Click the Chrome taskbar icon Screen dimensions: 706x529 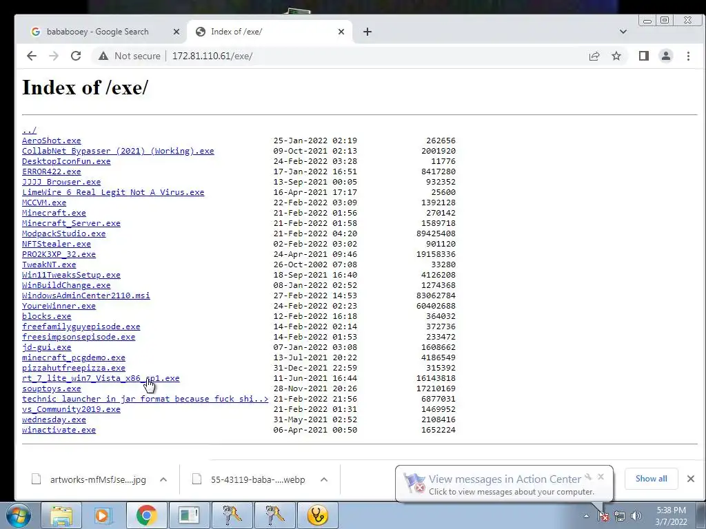(146, 515)
